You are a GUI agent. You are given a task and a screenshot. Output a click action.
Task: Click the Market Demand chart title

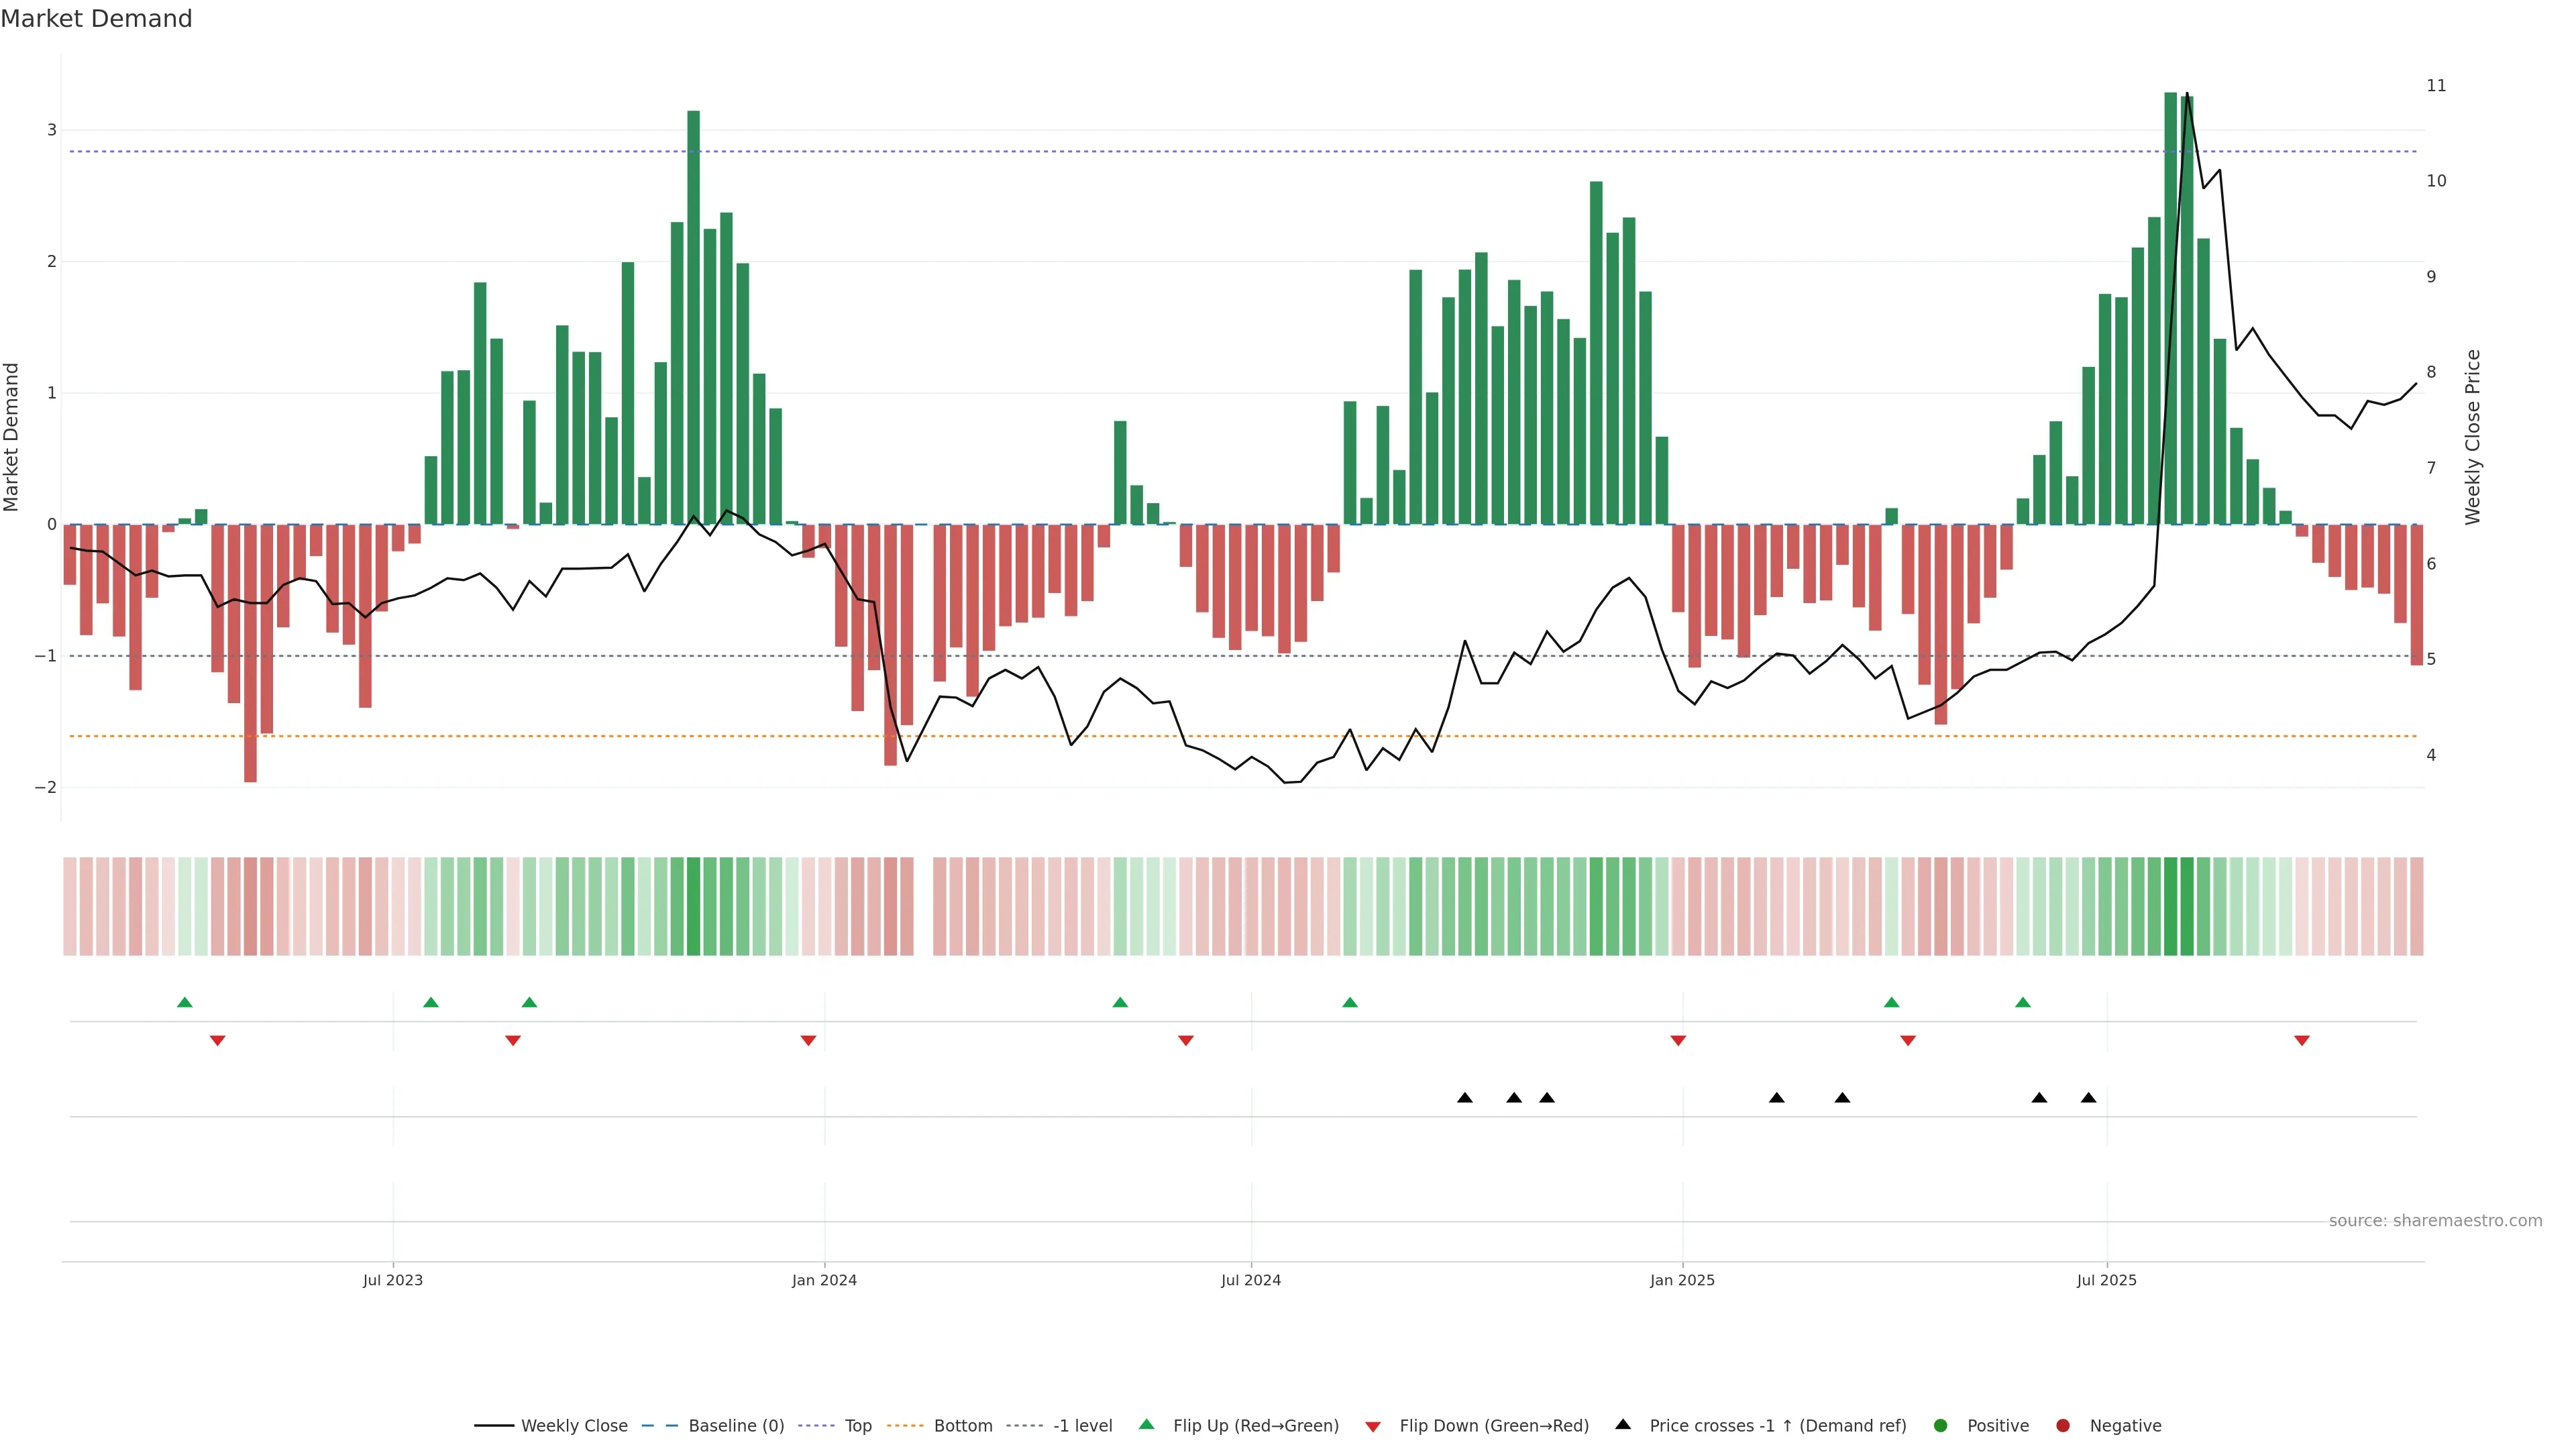coord(96,19)
